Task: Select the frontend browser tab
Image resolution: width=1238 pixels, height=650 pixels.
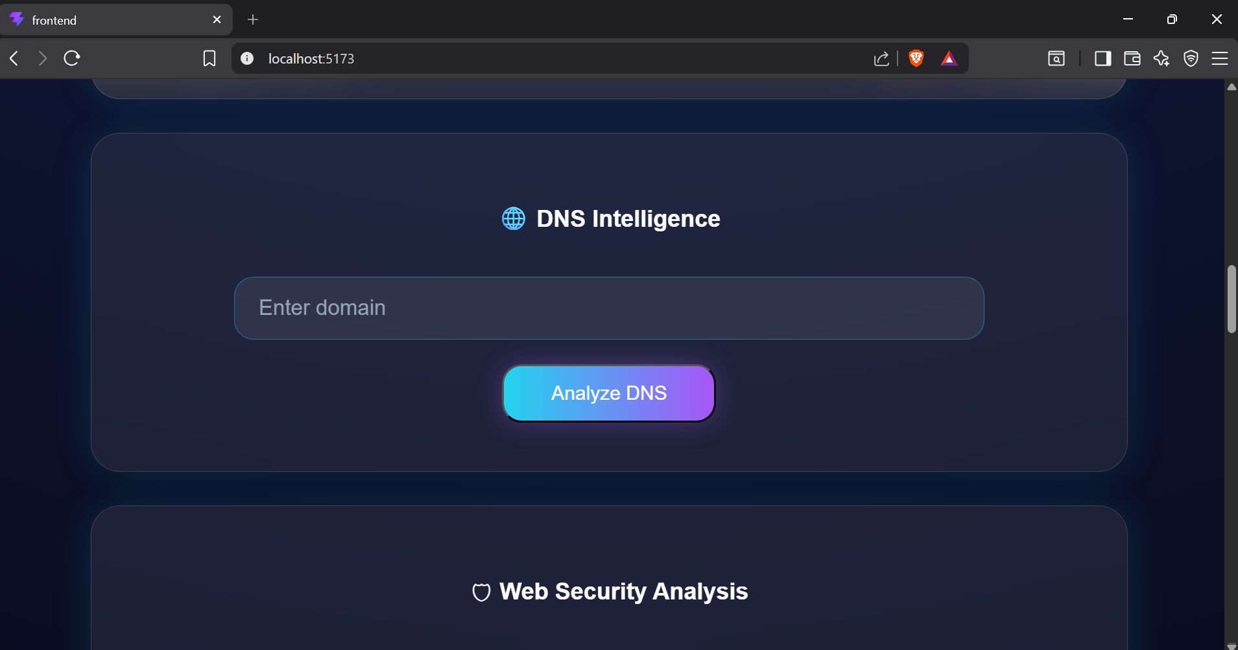Action: coord(117,20)
